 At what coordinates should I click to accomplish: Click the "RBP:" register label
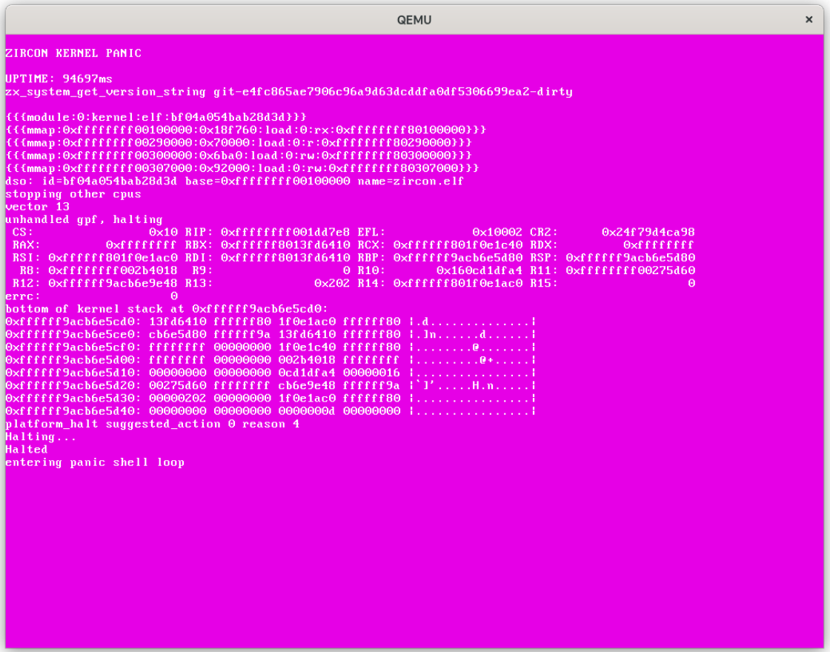(371, 258)
